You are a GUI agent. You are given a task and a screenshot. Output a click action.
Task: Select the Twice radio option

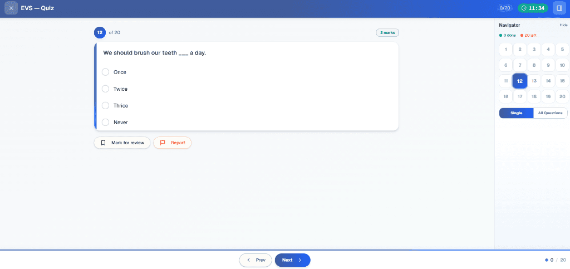point(105,89)
